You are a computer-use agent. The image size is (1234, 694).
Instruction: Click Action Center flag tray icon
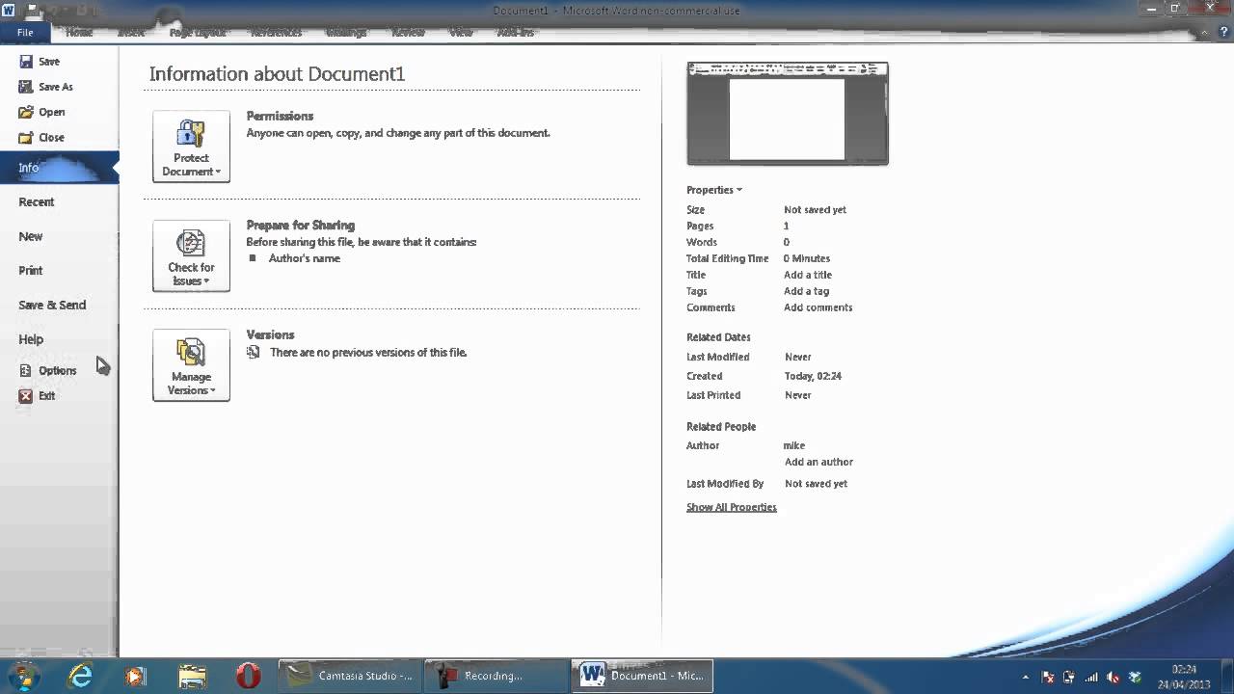click(x=1048, y=677)
